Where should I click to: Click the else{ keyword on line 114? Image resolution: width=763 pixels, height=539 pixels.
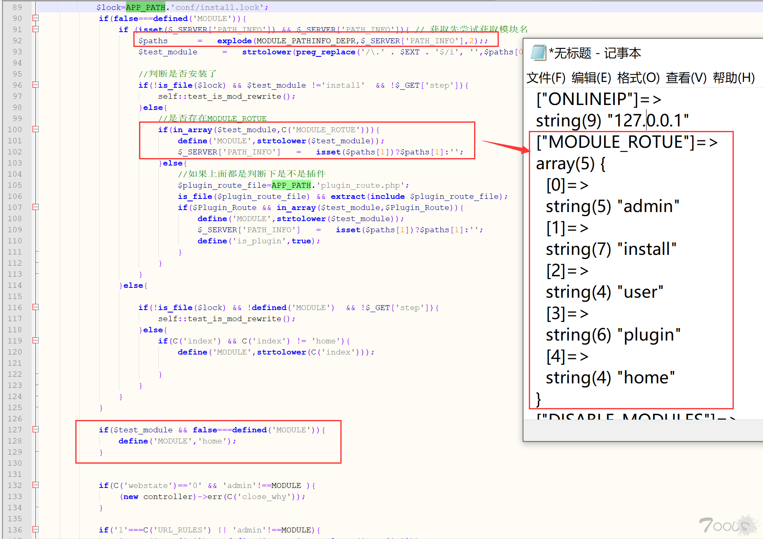click(135, 285)
